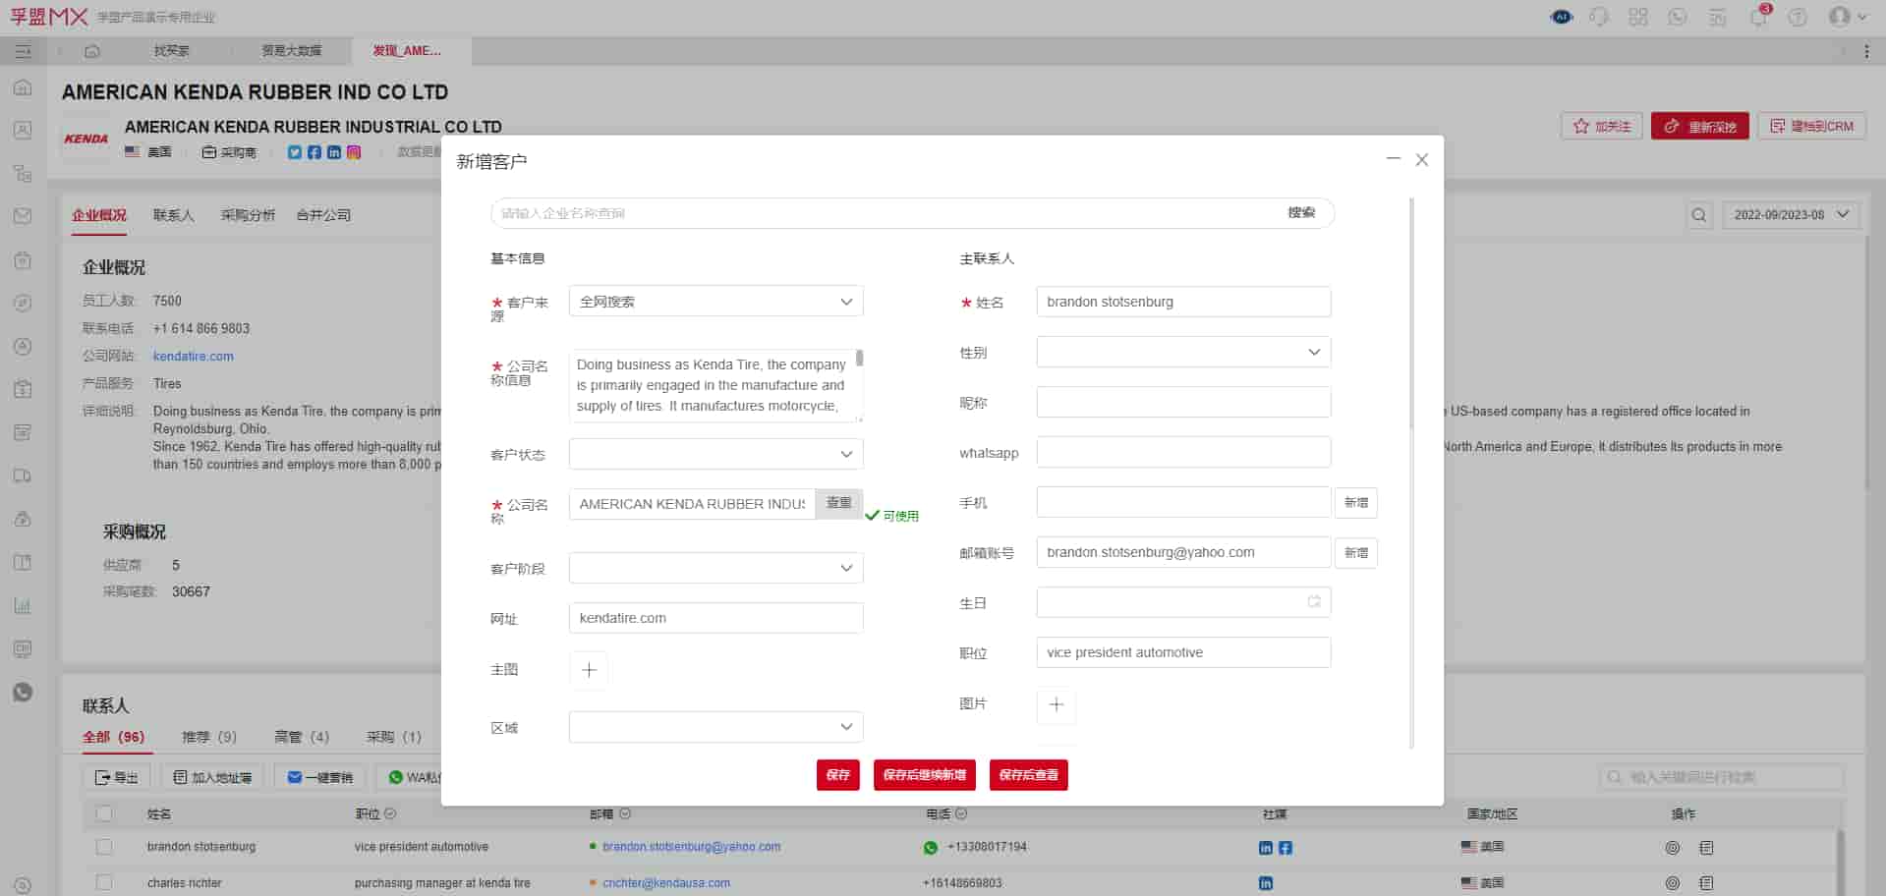Click the dialog's vertical scrollbar
The image size is (1886, 896).
tap(1411, 314)
